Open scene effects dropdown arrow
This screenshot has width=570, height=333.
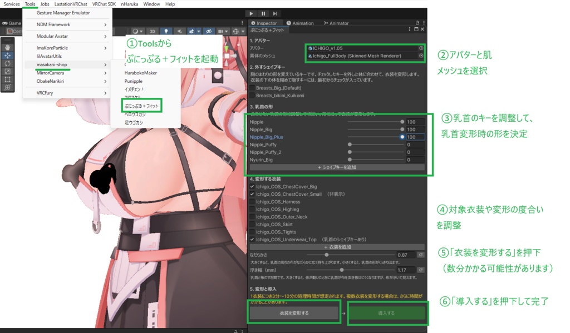(199, 31)
